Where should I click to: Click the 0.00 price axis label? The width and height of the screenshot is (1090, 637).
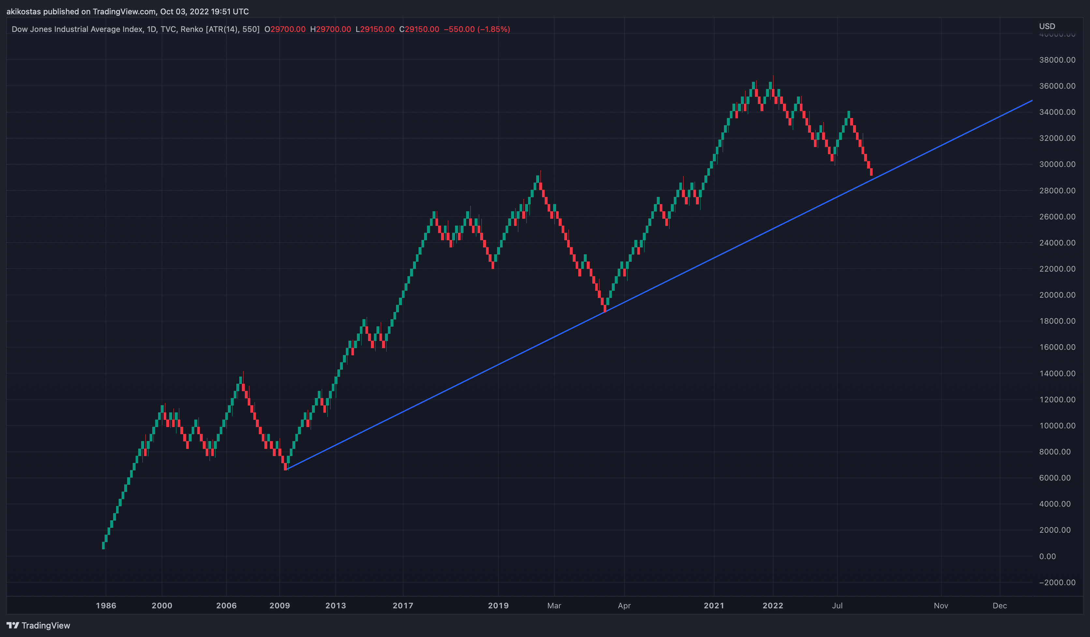coord(1047,556)
